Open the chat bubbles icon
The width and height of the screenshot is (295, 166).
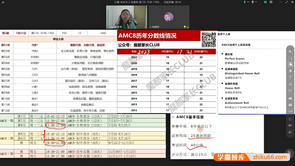point(290,125)
